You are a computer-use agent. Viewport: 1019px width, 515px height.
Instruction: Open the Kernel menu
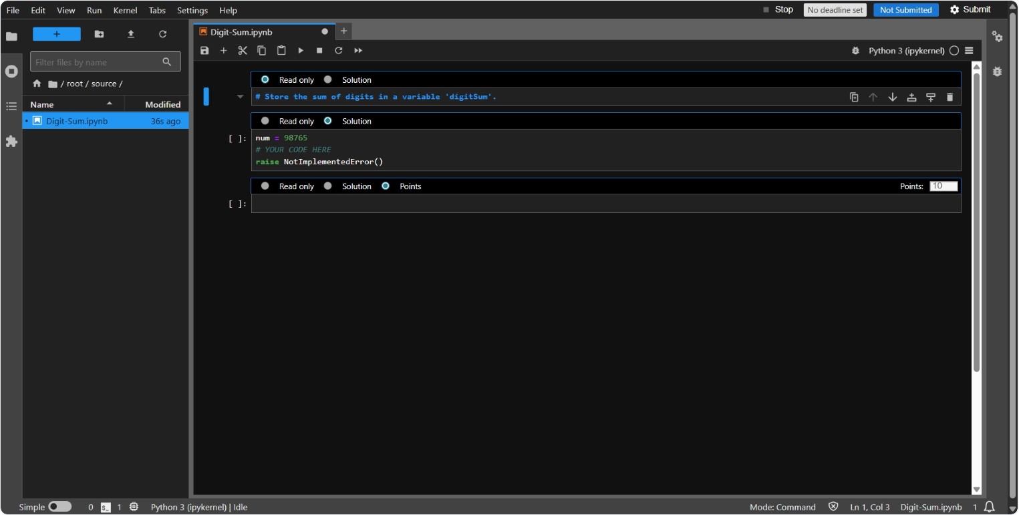(x=126, y=10)
